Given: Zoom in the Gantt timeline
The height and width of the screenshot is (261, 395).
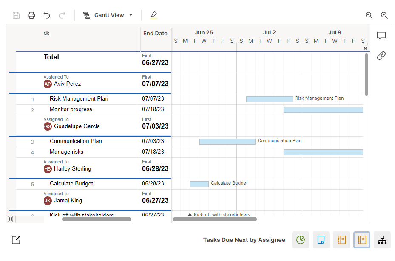Looking at the screenshot, I should [384, 15].
